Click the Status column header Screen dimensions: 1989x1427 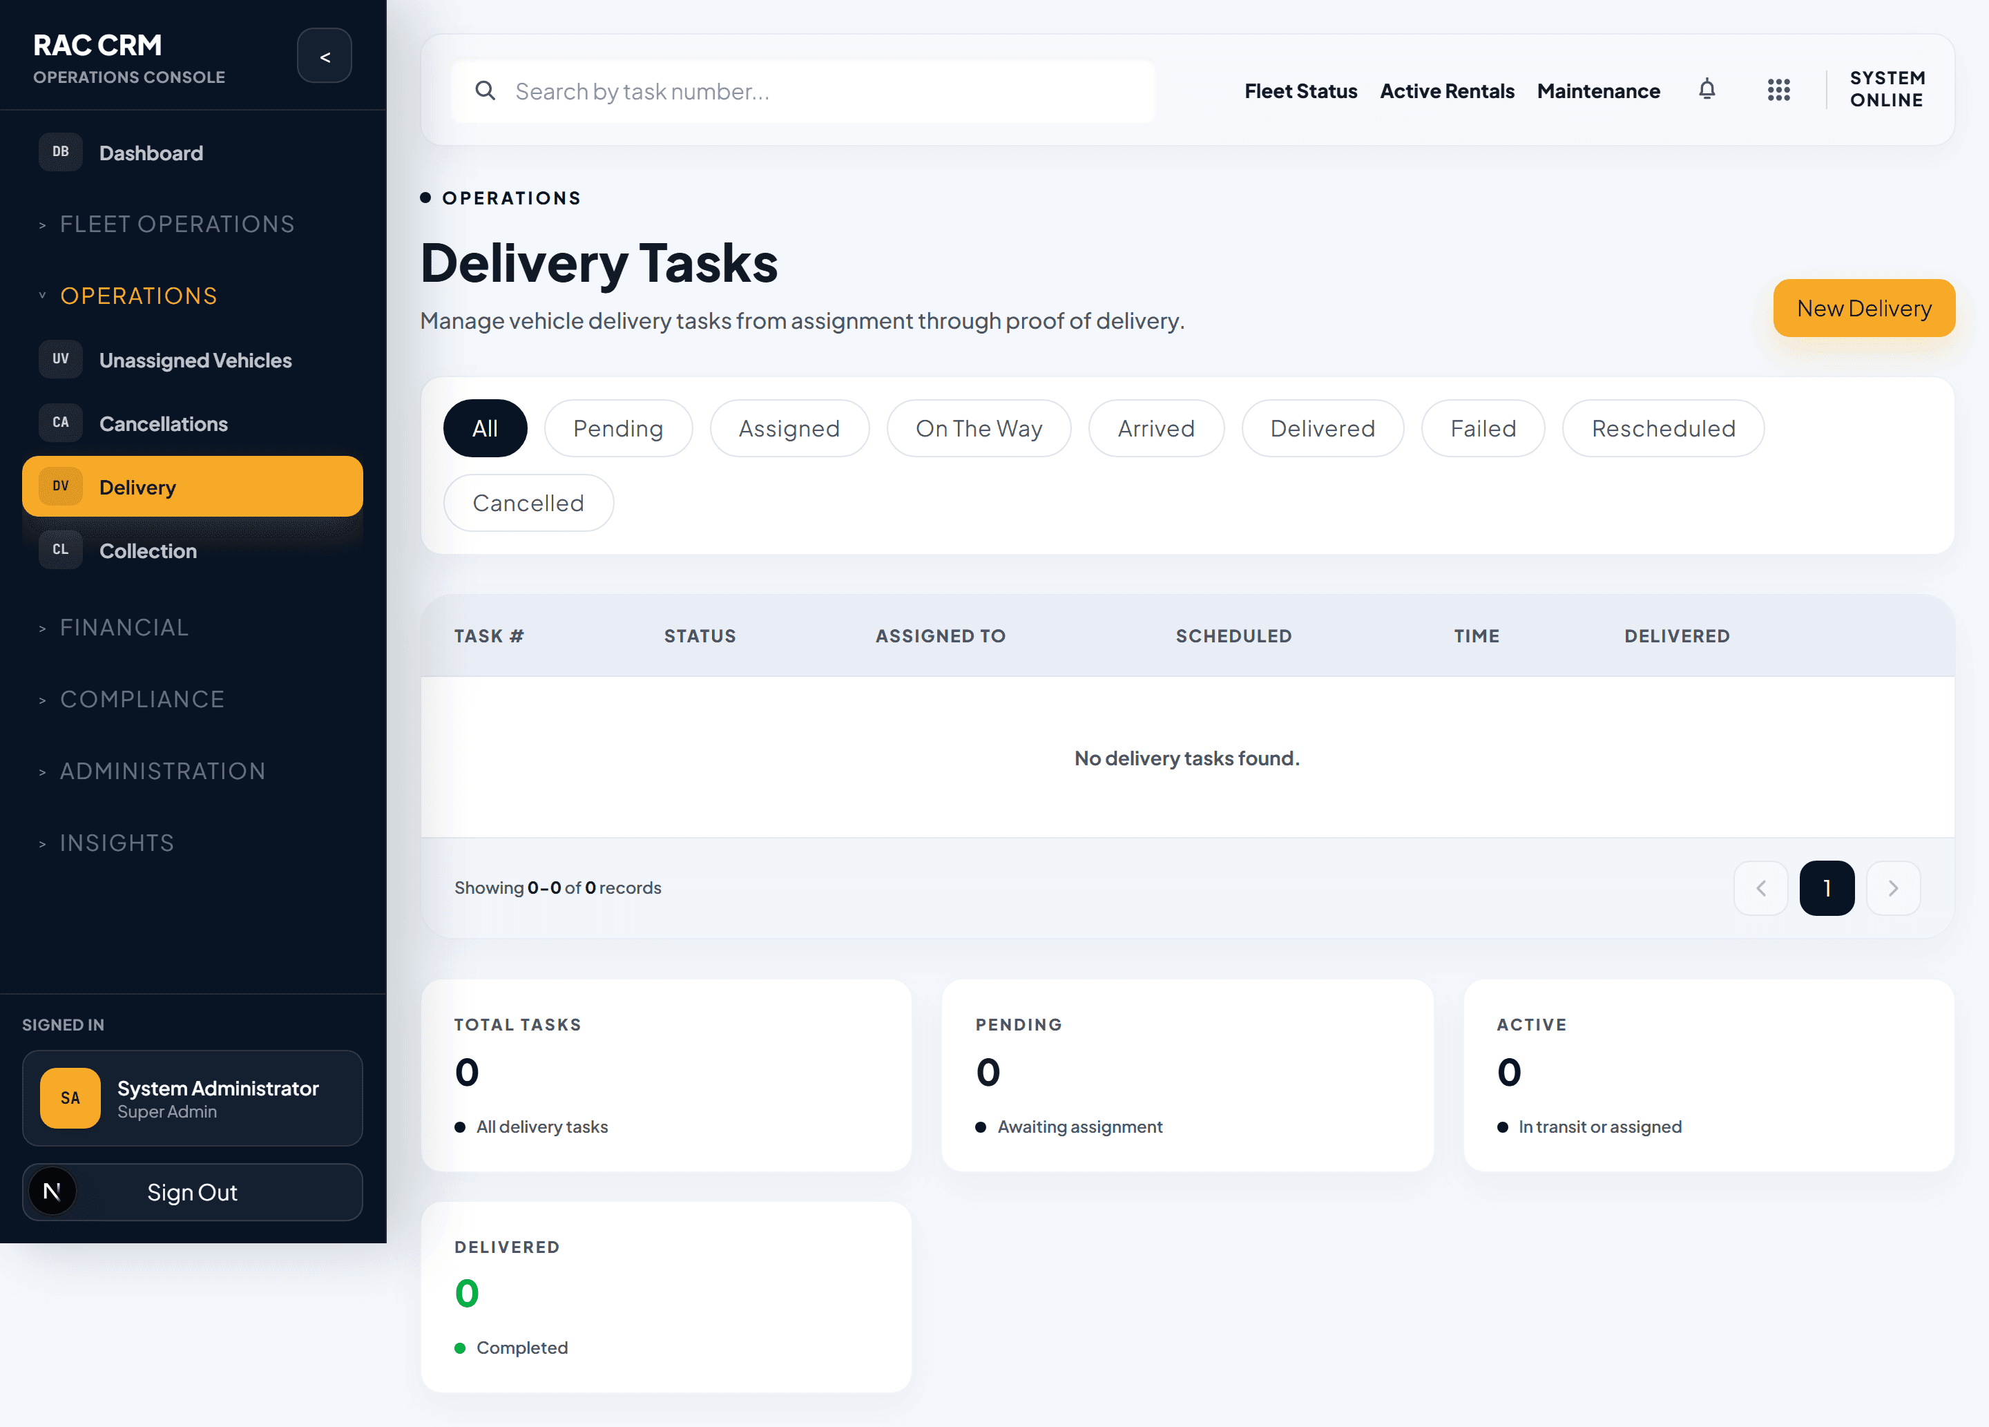pyautogui.click(x=700, y=636)
